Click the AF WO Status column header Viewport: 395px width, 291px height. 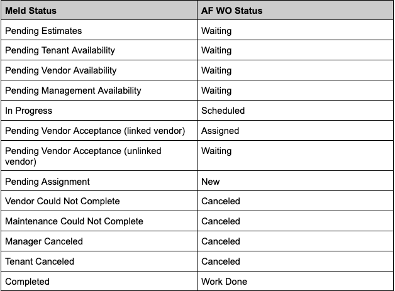coord(231,11)
